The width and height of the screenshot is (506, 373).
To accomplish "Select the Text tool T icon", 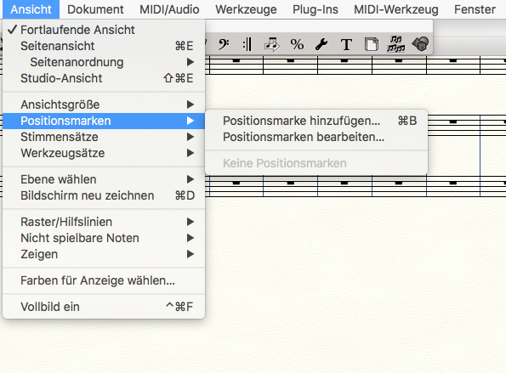I will 346,44.
